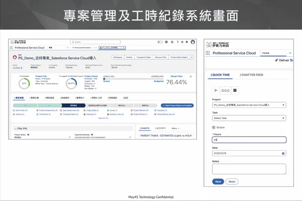
Task: Toggle the Billable checkbox
Action: [214, 127]
